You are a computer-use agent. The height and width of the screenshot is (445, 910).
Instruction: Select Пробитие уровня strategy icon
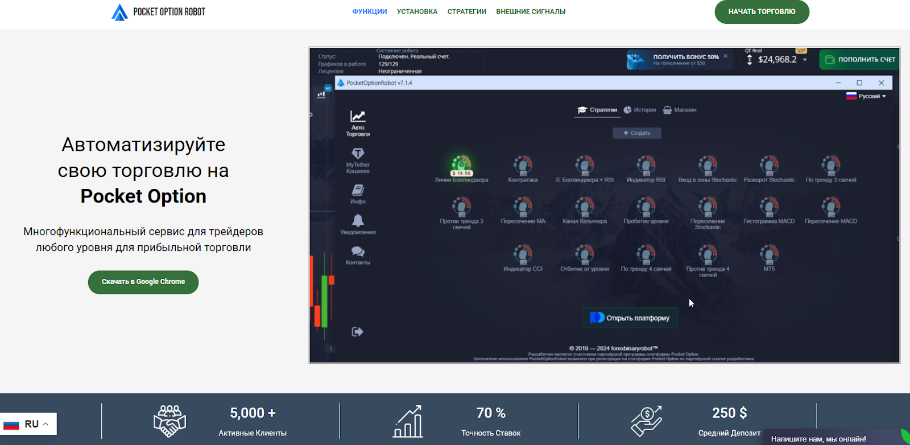click(646, 207)
